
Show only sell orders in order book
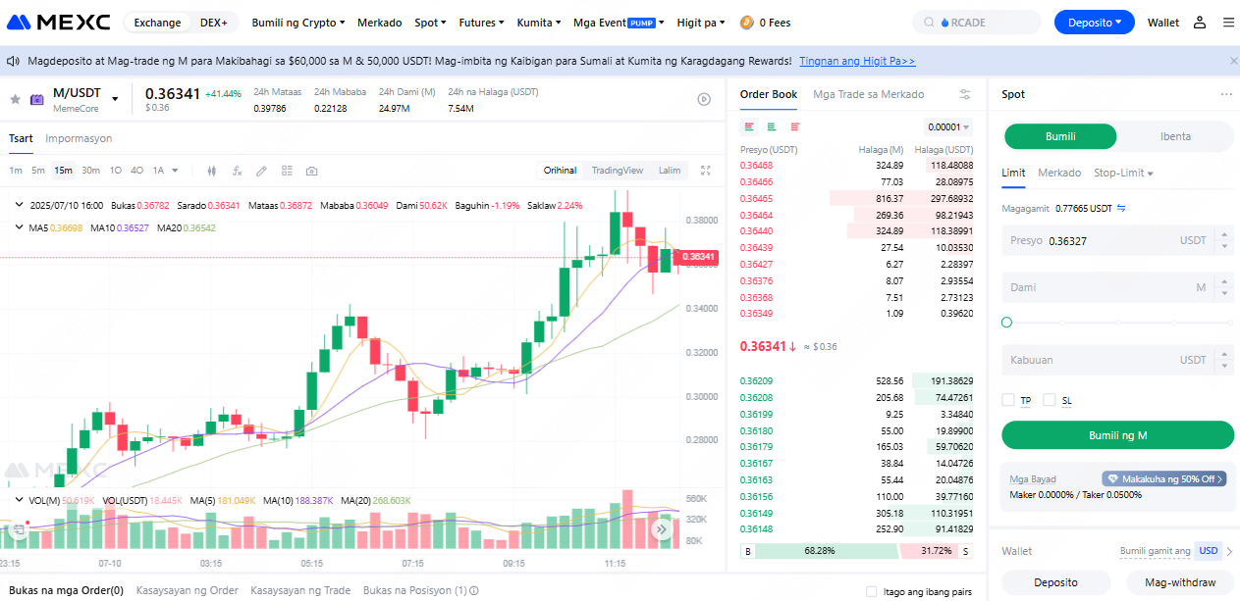point(794,127)
